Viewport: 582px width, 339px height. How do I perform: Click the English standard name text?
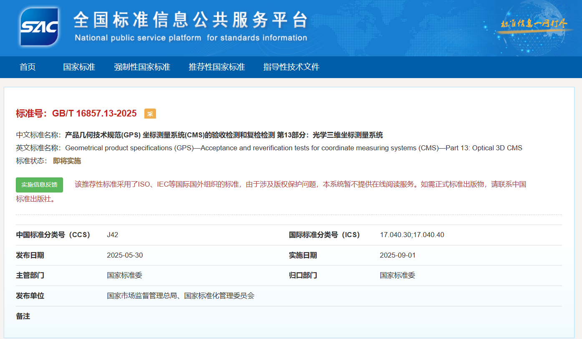(x=293, y=148)
